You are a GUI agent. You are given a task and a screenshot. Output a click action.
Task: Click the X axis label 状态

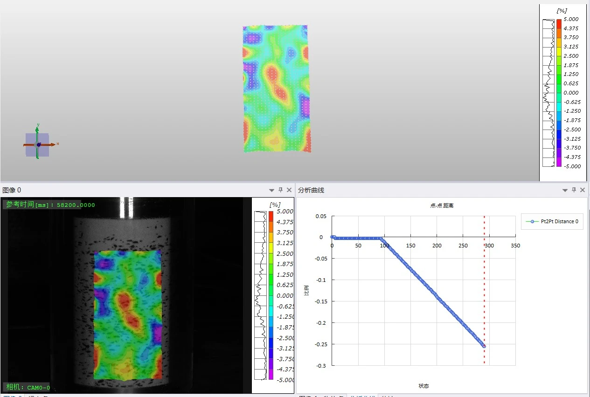423,386
